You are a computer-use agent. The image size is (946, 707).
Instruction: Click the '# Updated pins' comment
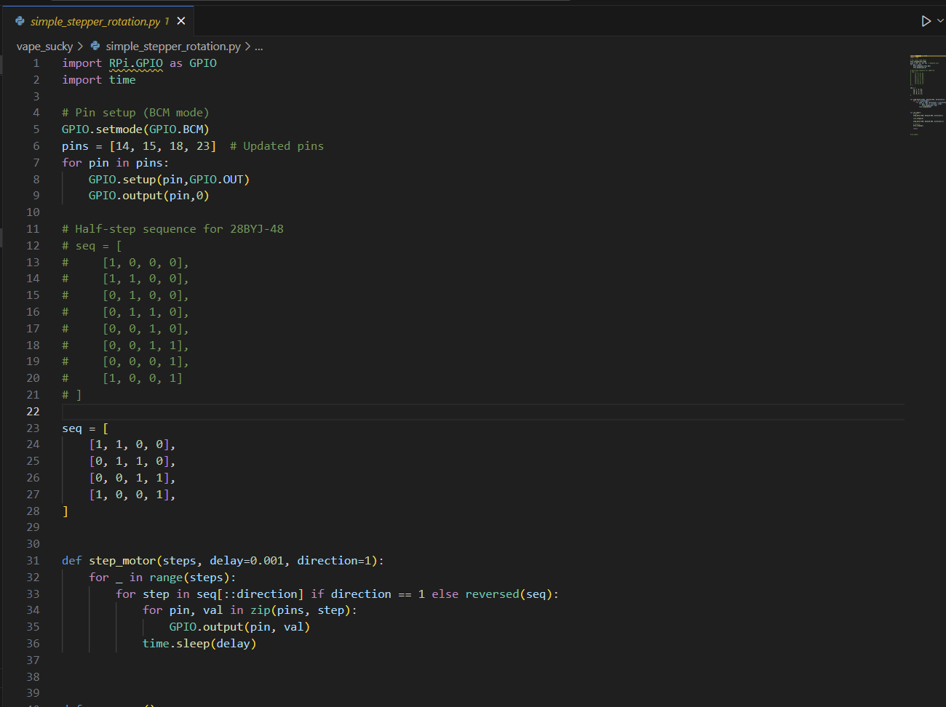point(277,146)
